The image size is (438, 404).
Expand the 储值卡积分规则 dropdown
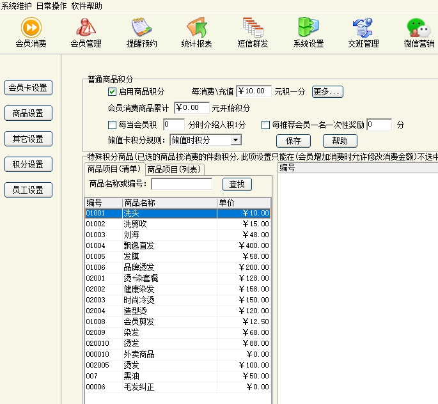pos(236,140)
